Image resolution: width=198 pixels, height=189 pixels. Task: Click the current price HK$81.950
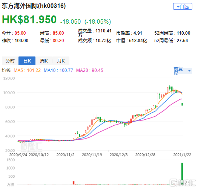(x=29, y=20)
